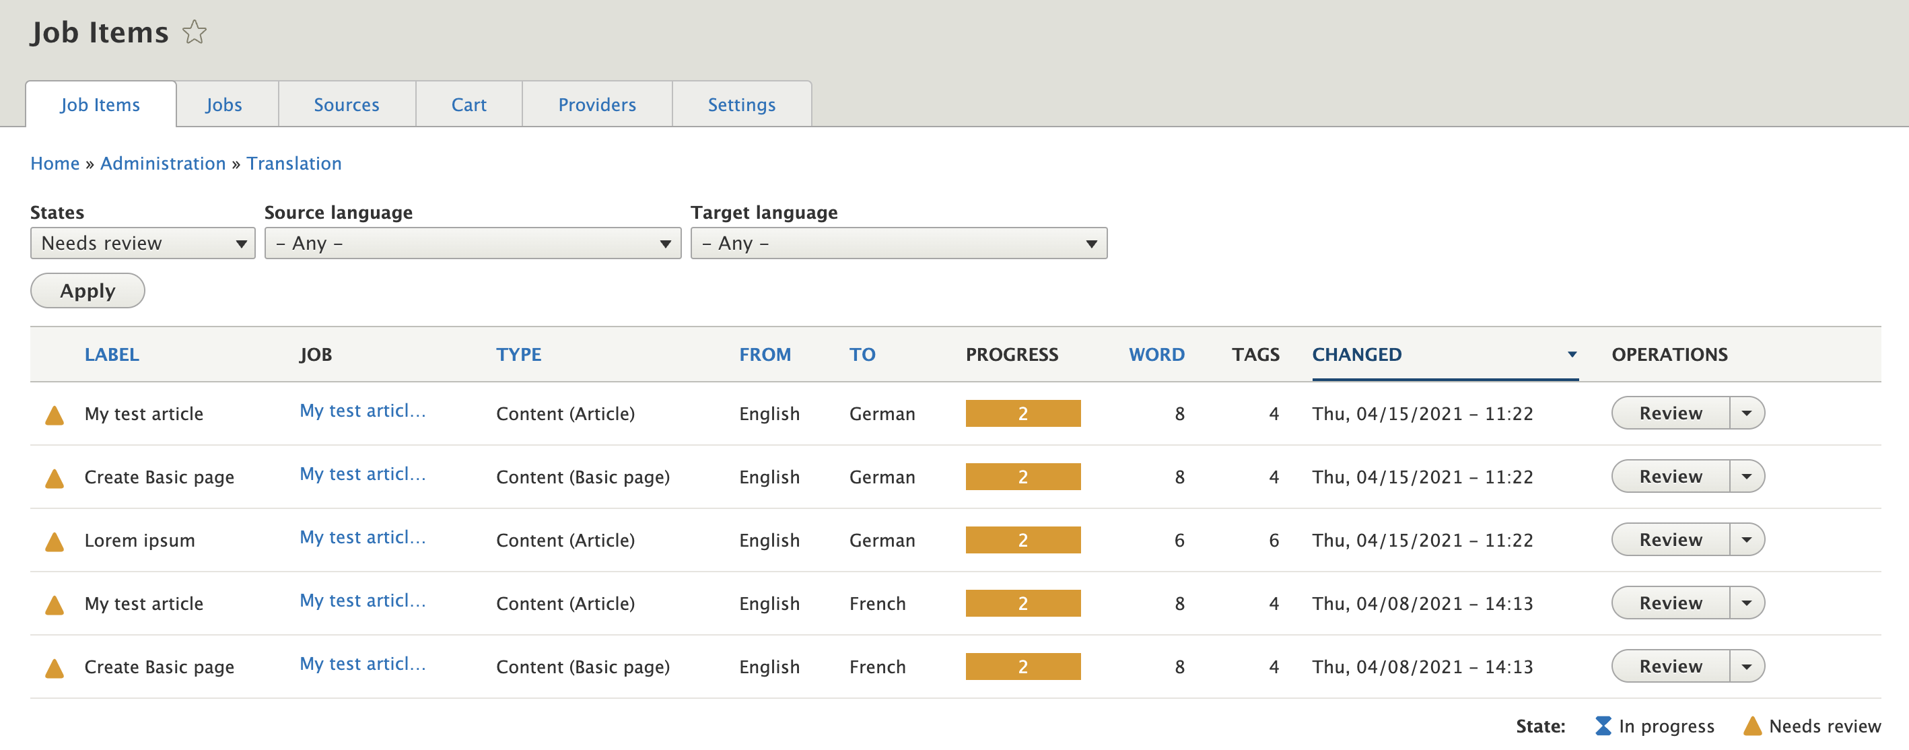1909x750 pixels.
Task: Open the Target language dropdown
Action: (x=898, y=243)
